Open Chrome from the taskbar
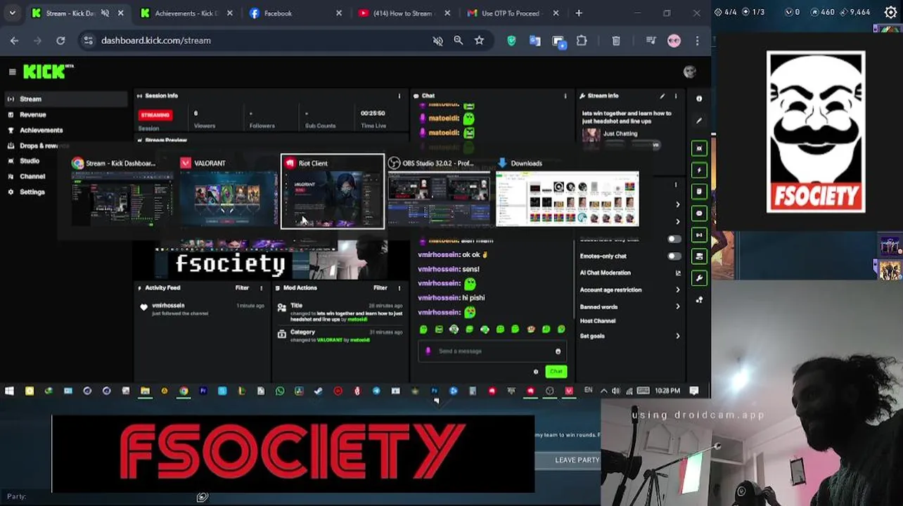This screenshot has height=506, width=903. 184,391
